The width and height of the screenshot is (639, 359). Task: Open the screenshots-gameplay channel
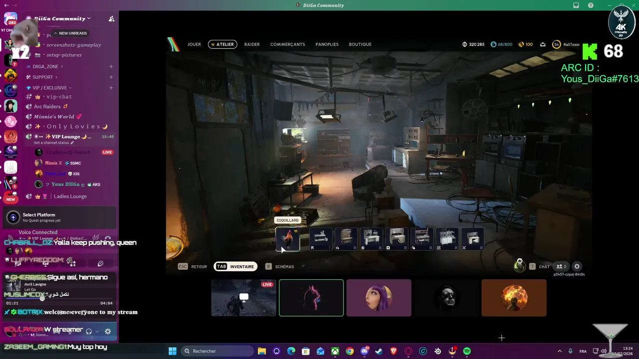(x=73, y=45)
